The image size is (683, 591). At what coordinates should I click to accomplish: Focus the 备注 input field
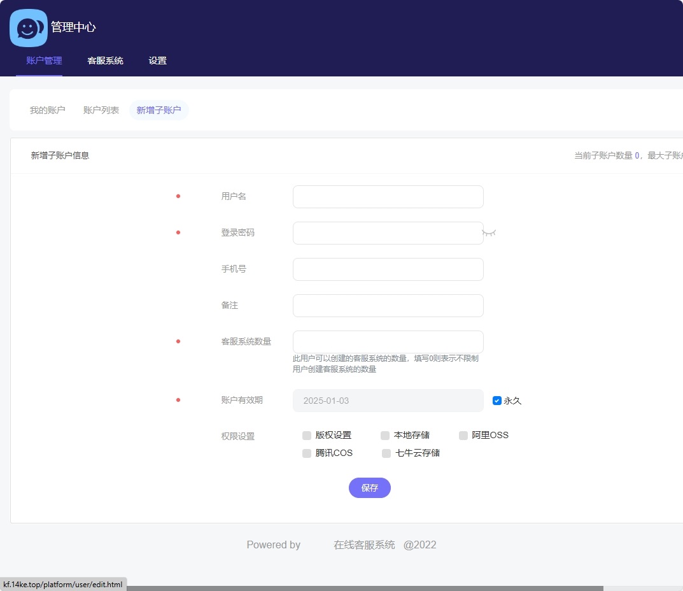[x=388, y=306]
